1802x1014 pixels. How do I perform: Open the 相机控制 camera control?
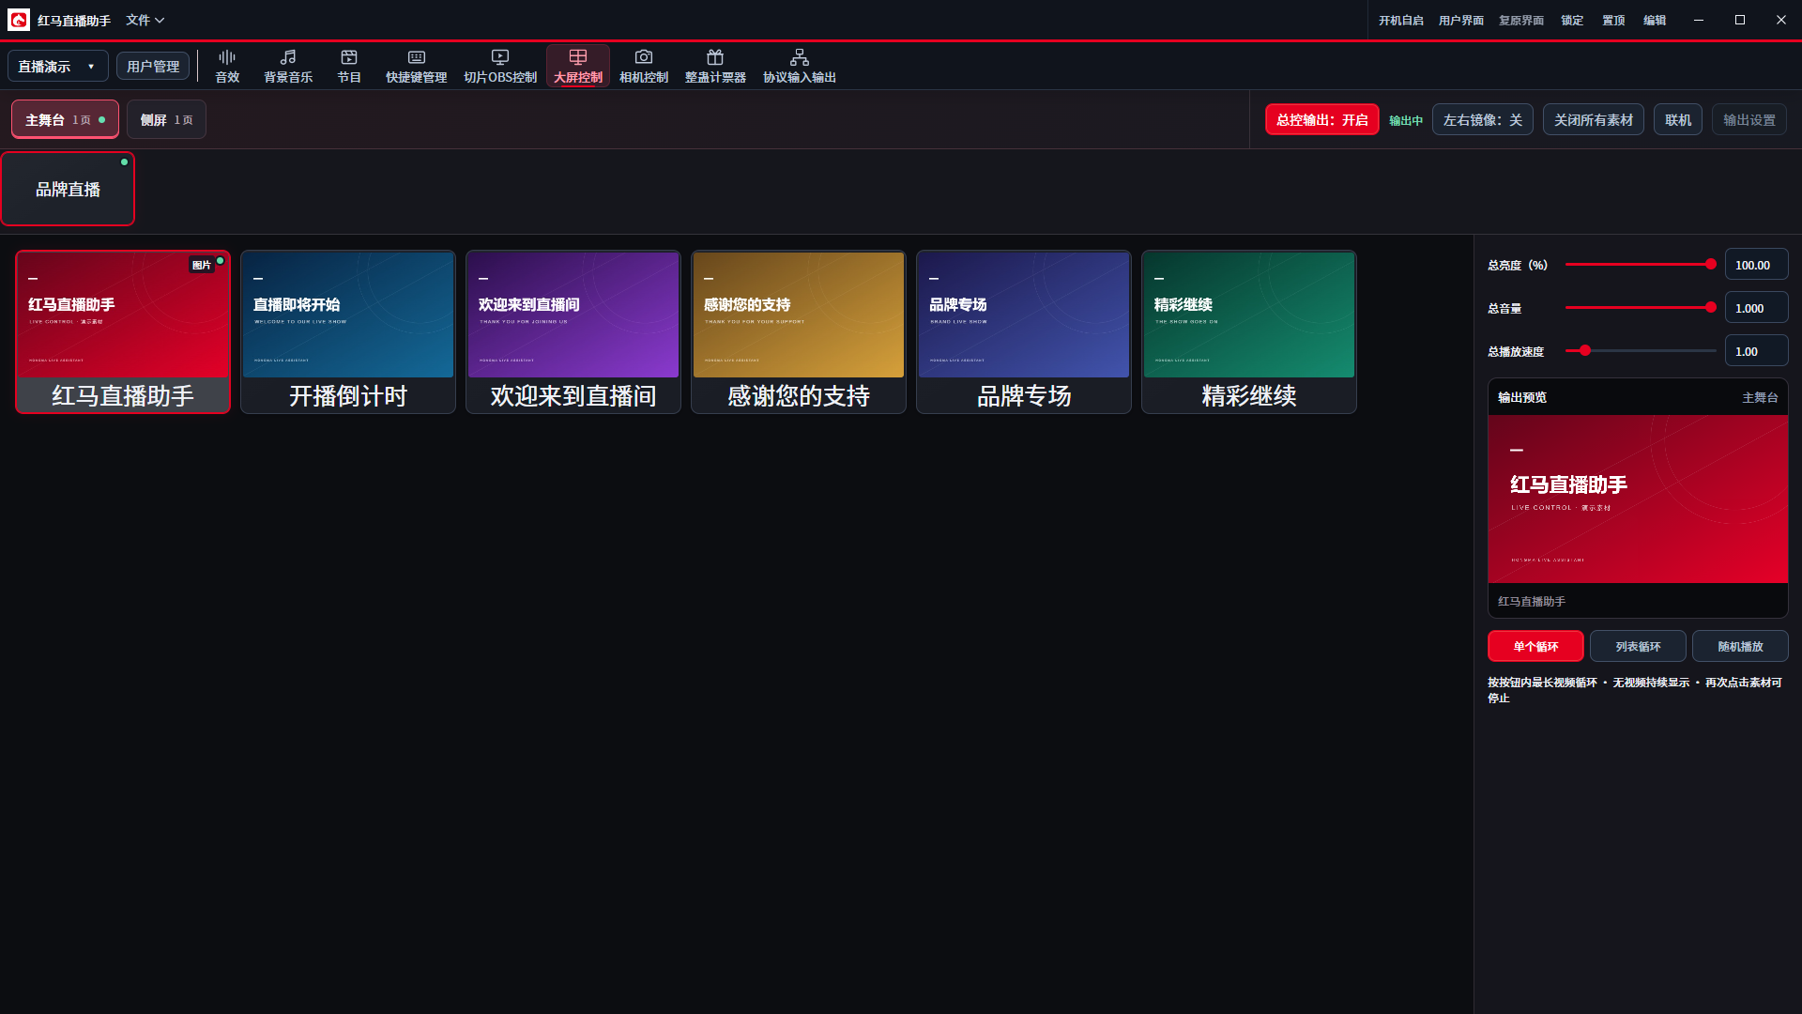[644, 67]
